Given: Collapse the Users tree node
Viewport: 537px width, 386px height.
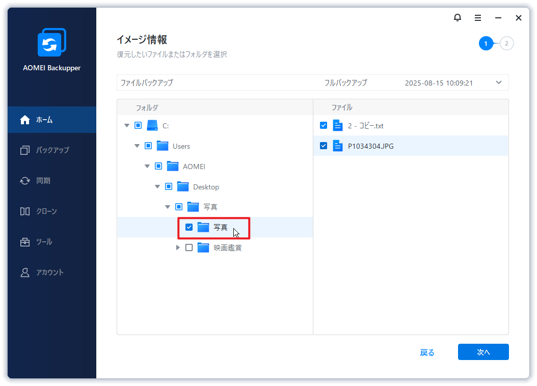Looking at the screenshot, I should point(137,146).
